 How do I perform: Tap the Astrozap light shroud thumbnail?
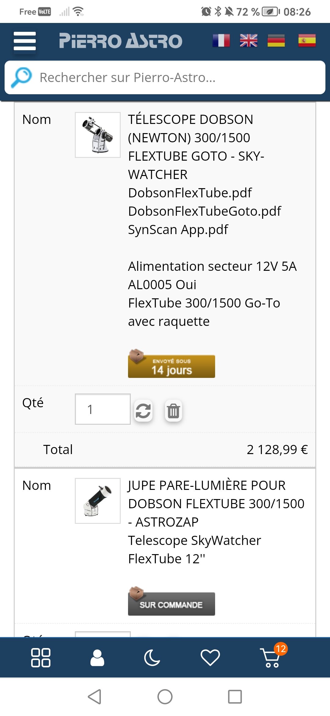[98, 501]
